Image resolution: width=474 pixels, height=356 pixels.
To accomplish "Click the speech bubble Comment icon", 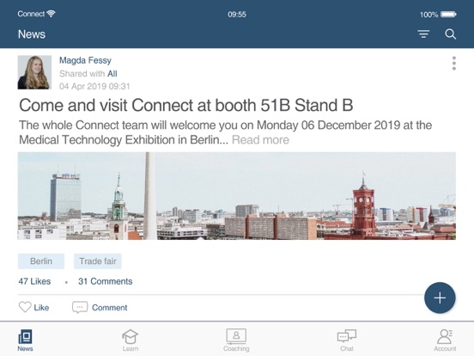I will pyautogui.click(x=80, y=307).
